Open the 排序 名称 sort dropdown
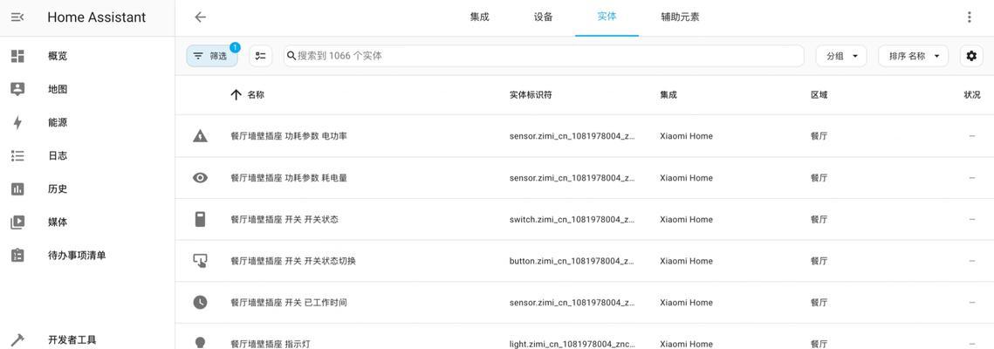This screenshot has height=349, width=994. (914, 56)
